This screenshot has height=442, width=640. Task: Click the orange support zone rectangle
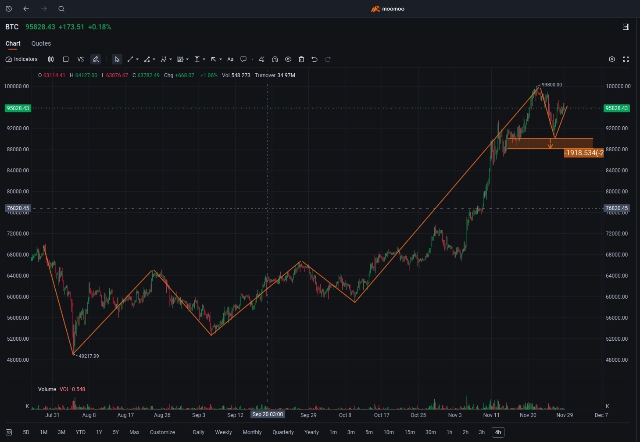click(570, 143)
